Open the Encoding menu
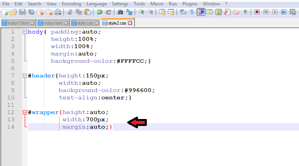Viewport: 299px width, 166px height. tap(71, 4)
